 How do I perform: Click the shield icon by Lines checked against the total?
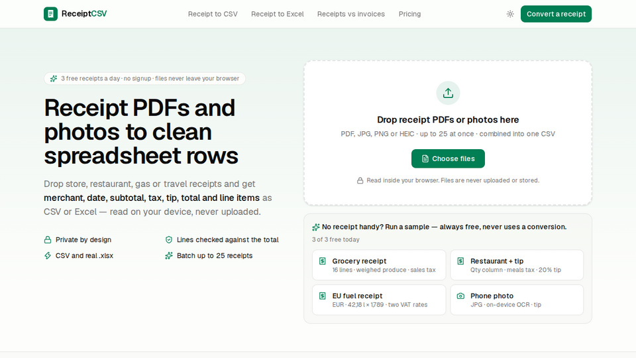[x=169, y=240]
